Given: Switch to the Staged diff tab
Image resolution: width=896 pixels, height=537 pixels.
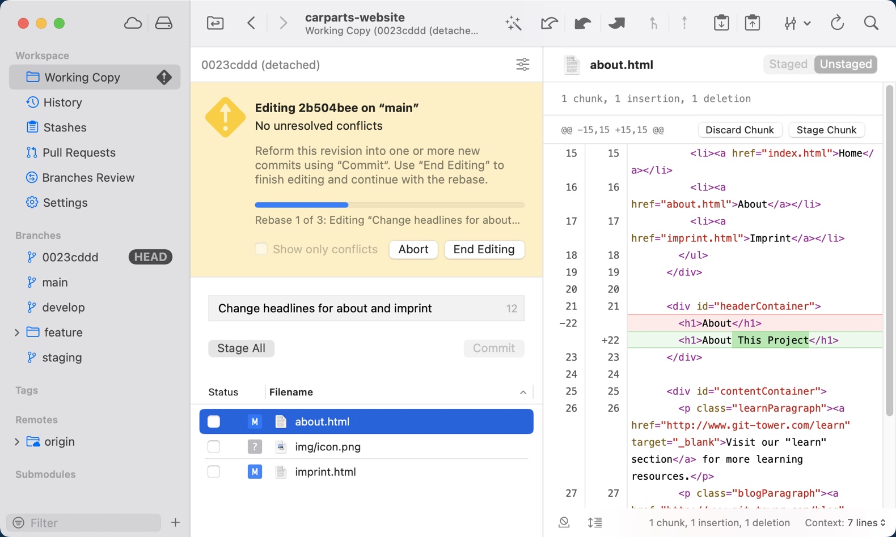Looking at the screenshot, I should point(788,64).
